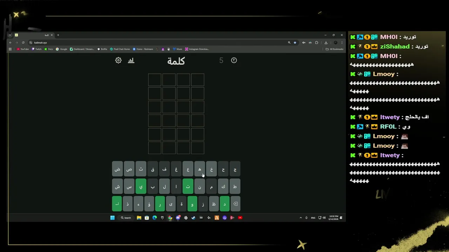
Task: Open the taskbar clock showing 10:32 PM
Action: [333, 218]
